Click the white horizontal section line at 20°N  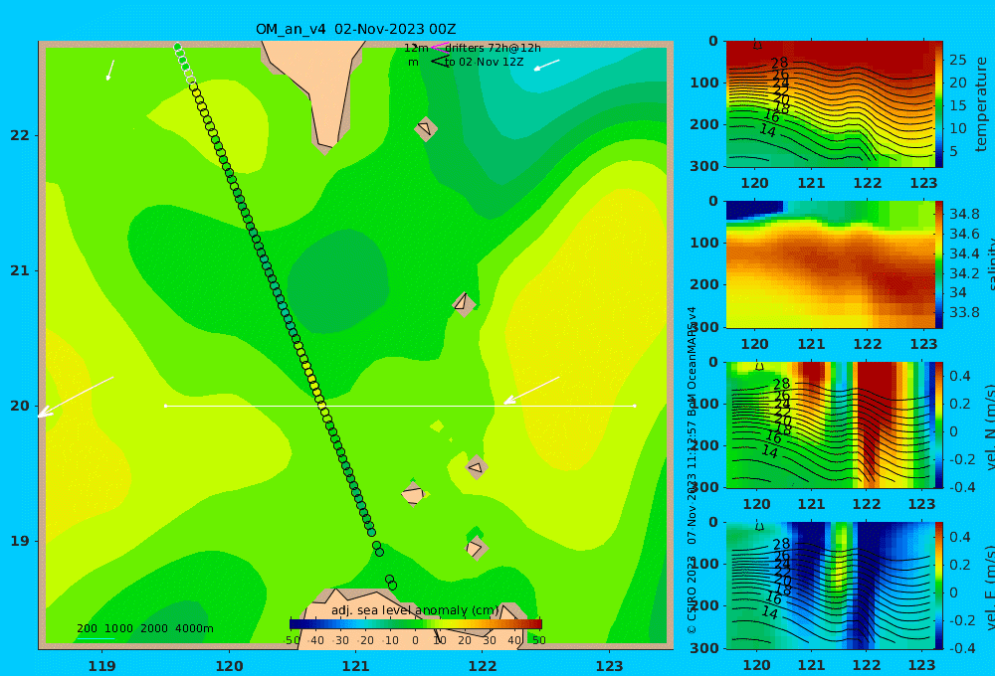pos(400,406)
